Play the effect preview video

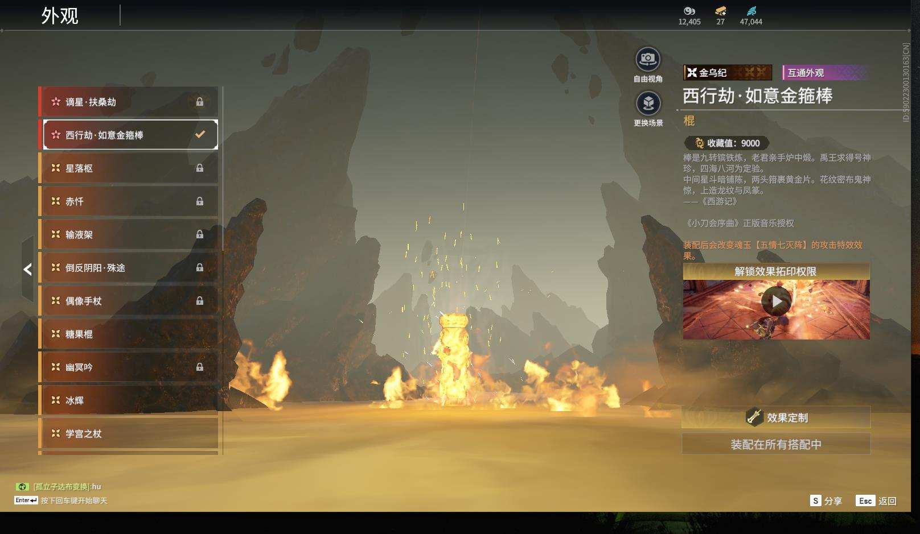click(x=776, y=301)
